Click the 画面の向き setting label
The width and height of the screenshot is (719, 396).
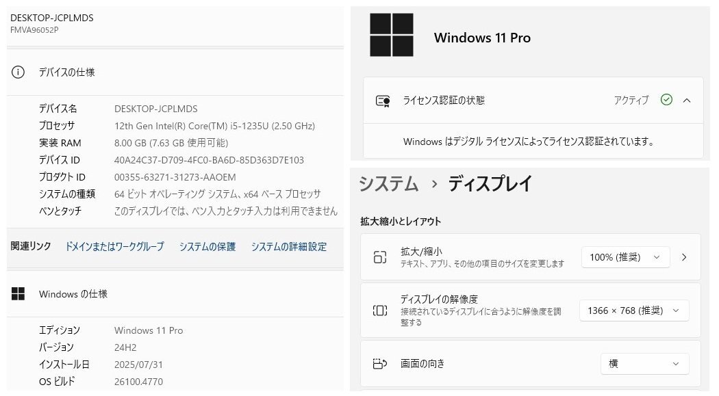tap(422, 364)
